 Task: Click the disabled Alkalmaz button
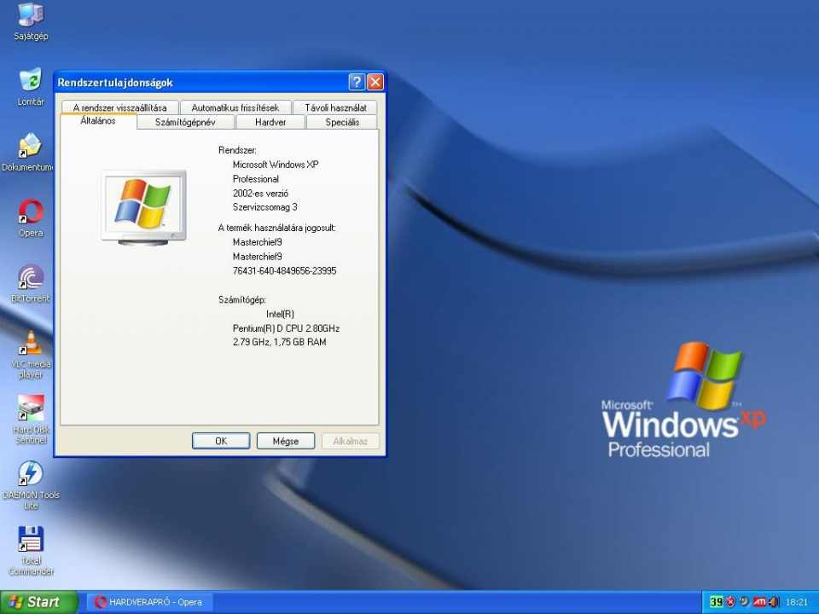click(x=350, y=441)
